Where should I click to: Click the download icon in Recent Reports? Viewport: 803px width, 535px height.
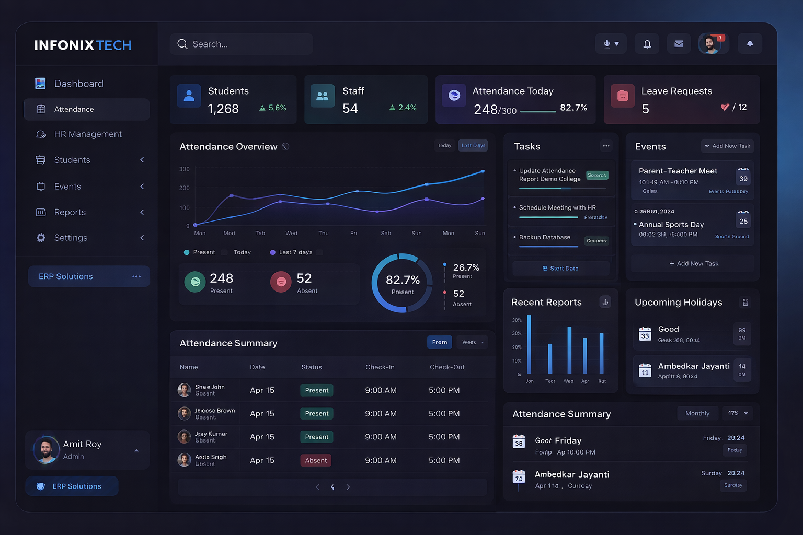tap(605, 302)
